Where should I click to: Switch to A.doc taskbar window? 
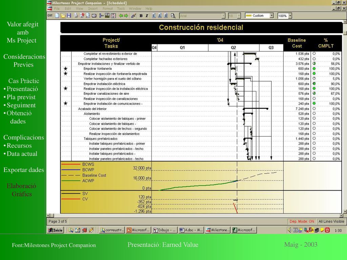[191, 230]
